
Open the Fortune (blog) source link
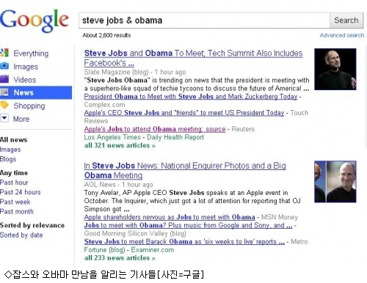pyautogui.click(x=104, y=250)
